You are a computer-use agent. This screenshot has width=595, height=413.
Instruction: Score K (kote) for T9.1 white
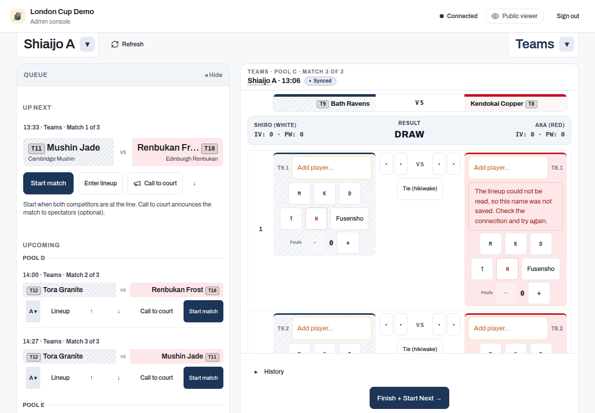[x=324, y=193]
